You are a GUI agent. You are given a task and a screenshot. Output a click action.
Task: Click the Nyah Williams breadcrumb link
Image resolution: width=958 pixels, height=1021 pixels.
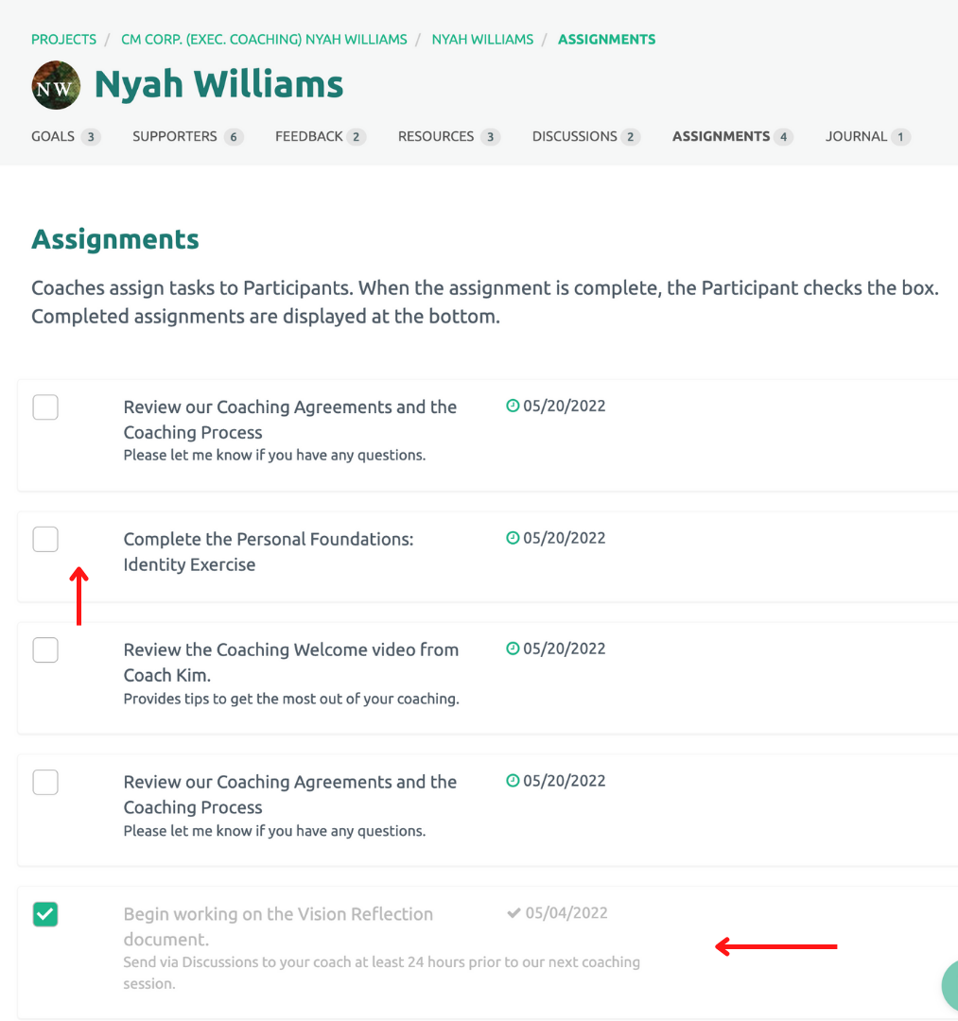482,40
